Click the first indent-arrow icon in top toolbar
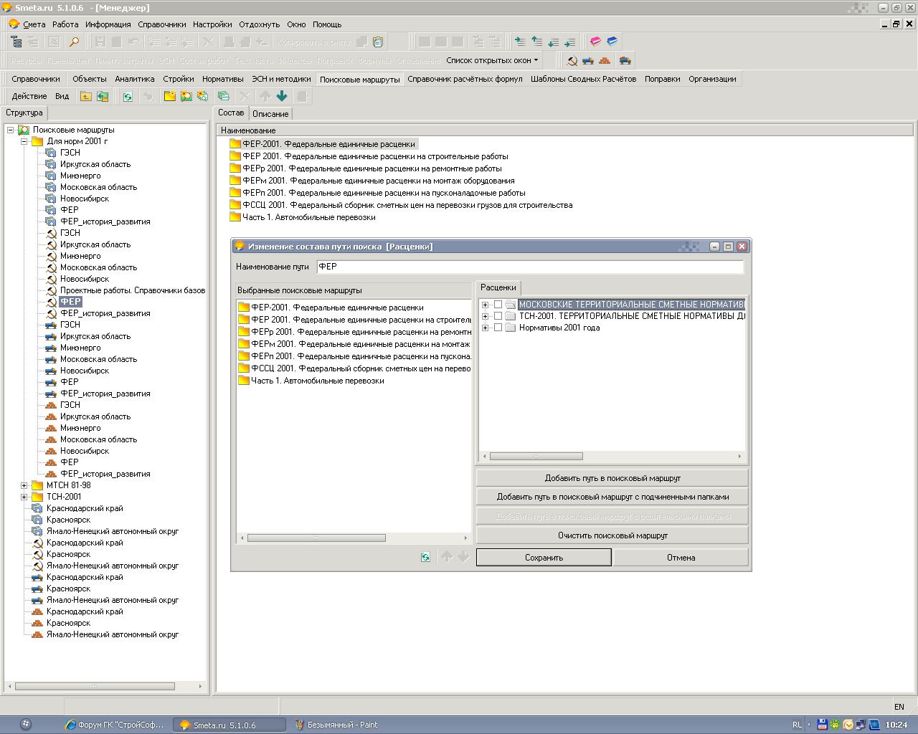918x734 pixels. click(519, 42)
